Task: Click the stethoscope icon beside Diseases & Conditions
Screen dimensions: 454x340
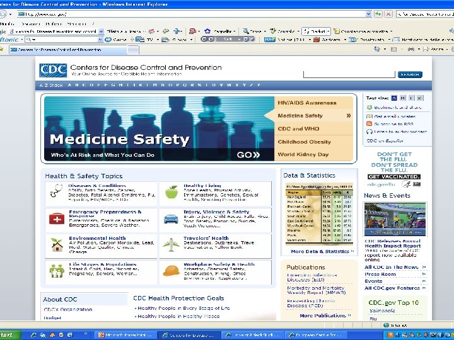Action: pyautogui.click(x=56, y=191)
